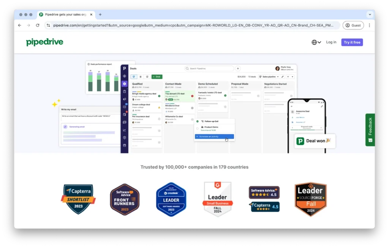Open a new browser tab
The image size is (389, 247).
(x=100, y=15)
